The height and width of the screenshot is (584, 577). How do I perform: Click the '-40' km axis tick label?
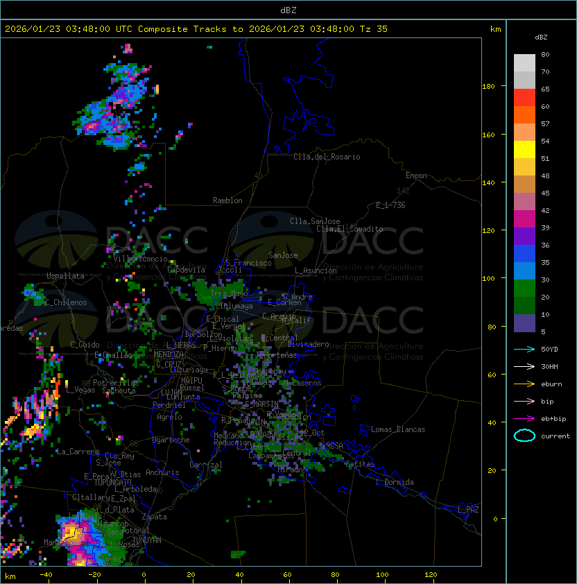tap(46, 575)
